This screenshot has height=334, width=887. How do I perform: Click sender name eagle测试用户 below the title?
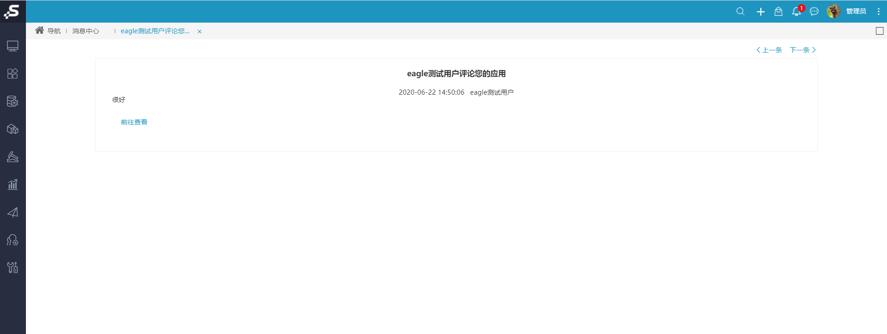(492, 92)
